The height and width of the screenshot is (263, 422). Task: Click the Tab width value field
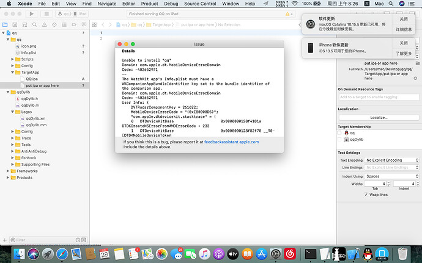point(375,184)
